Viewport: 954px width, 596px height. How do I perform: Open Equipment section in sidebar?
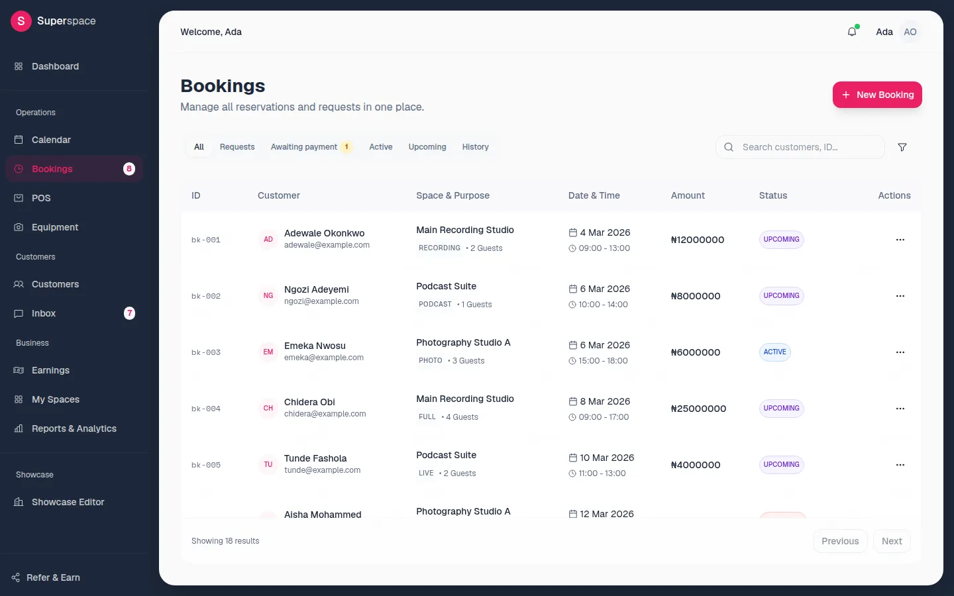click(x=74, y=227)
